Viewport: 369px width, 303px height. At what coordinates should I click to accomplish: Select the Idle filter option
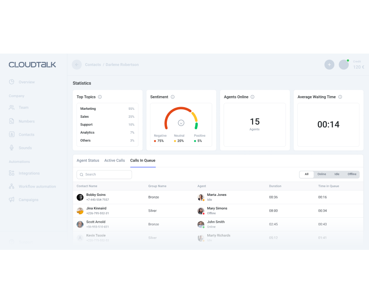[337, 174]
